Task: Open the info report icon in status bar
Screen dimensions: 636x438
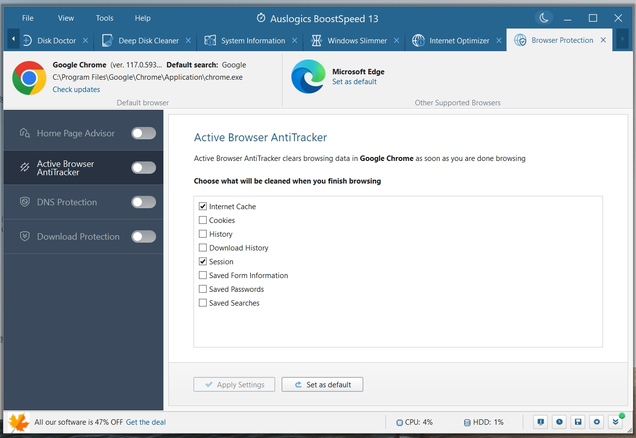Action: click(541, 422)
